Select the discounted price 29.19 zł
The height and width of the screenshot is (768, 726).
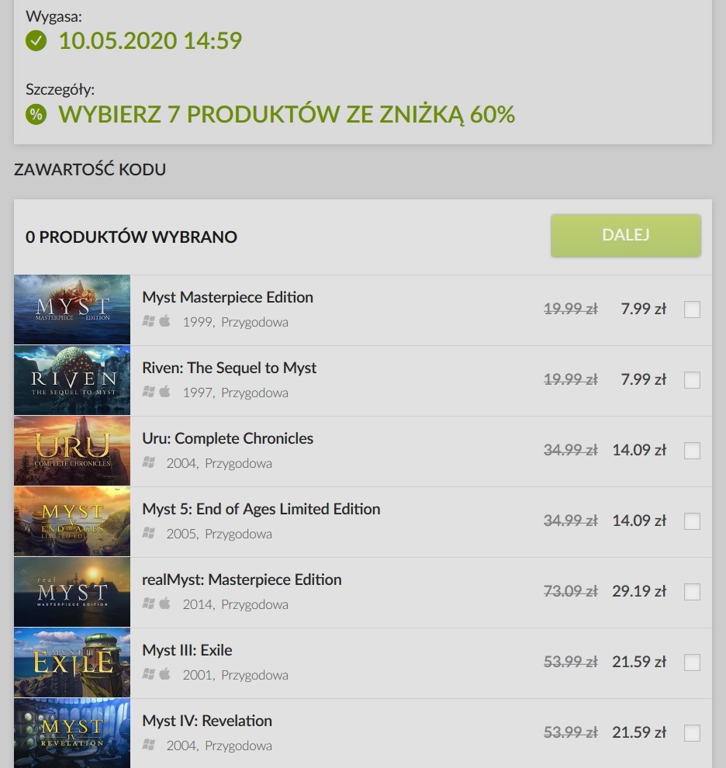[x=639, y=591]
